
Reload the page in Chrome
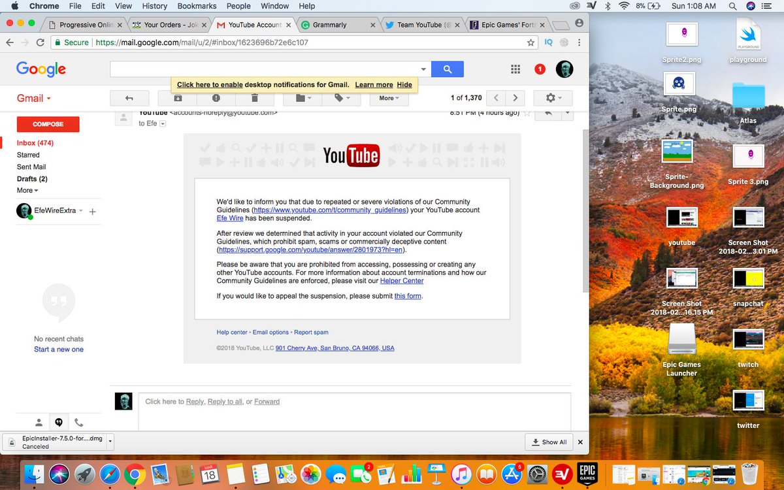pos(41,42)
